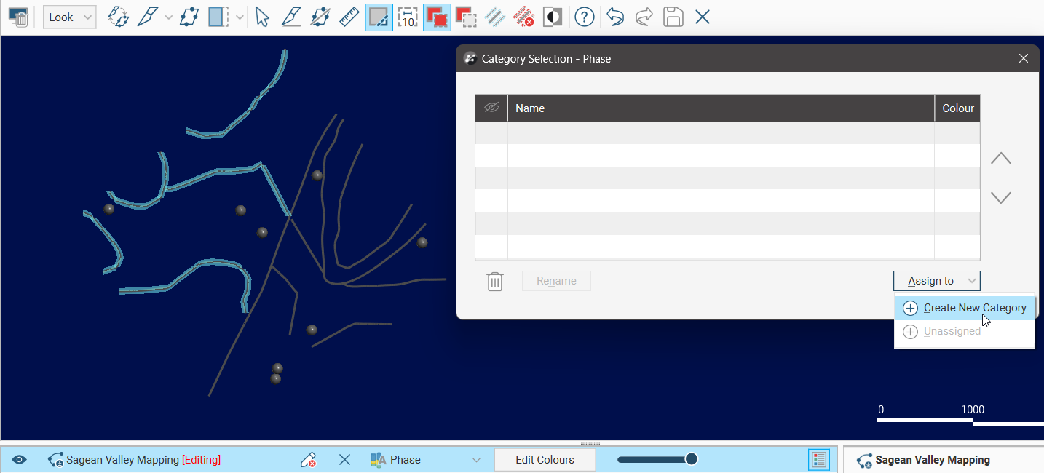The width and height of the screenshot is (1044, 473).
Task: Adjust the opacity slider handle
Action: click(x=692, y=459)
